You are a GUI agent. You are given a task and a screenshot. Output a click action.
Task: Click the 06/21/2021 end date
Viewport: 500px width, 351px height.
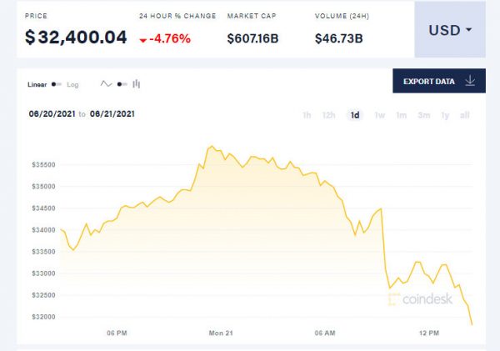click(x=113, y=114)
